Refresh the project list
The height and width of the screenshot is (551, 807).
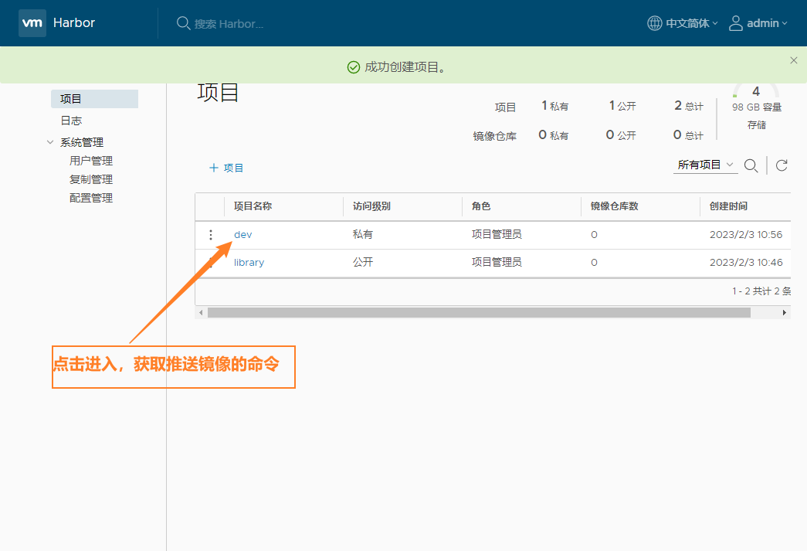pyautogui.click(x=782, y=165)
